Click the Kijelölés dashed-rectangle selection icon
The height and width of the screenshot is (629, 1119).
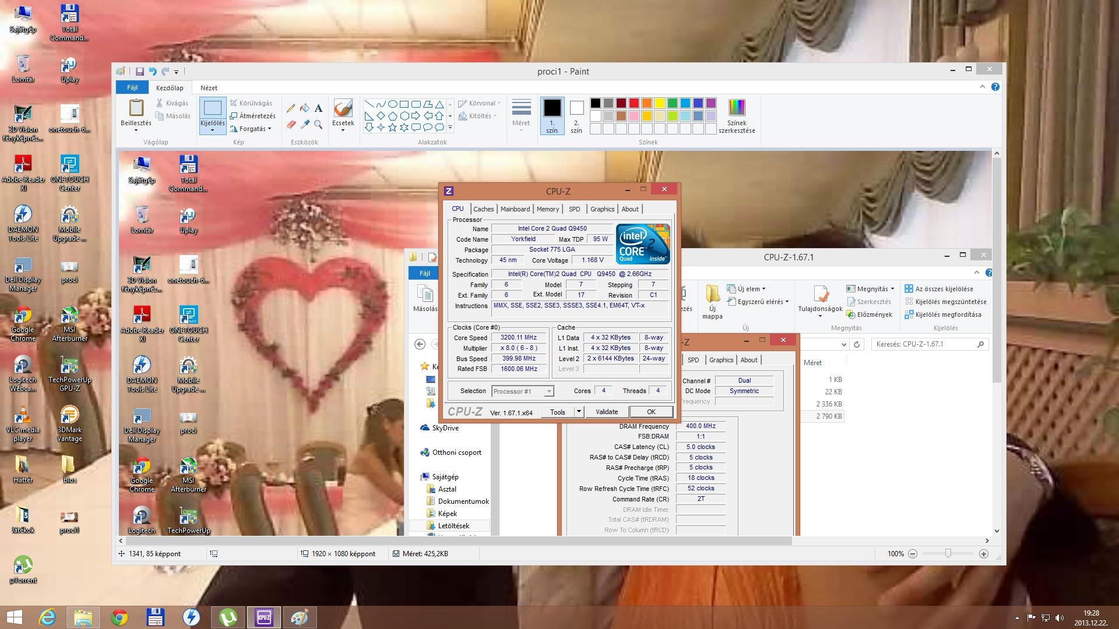pos(212,108)
